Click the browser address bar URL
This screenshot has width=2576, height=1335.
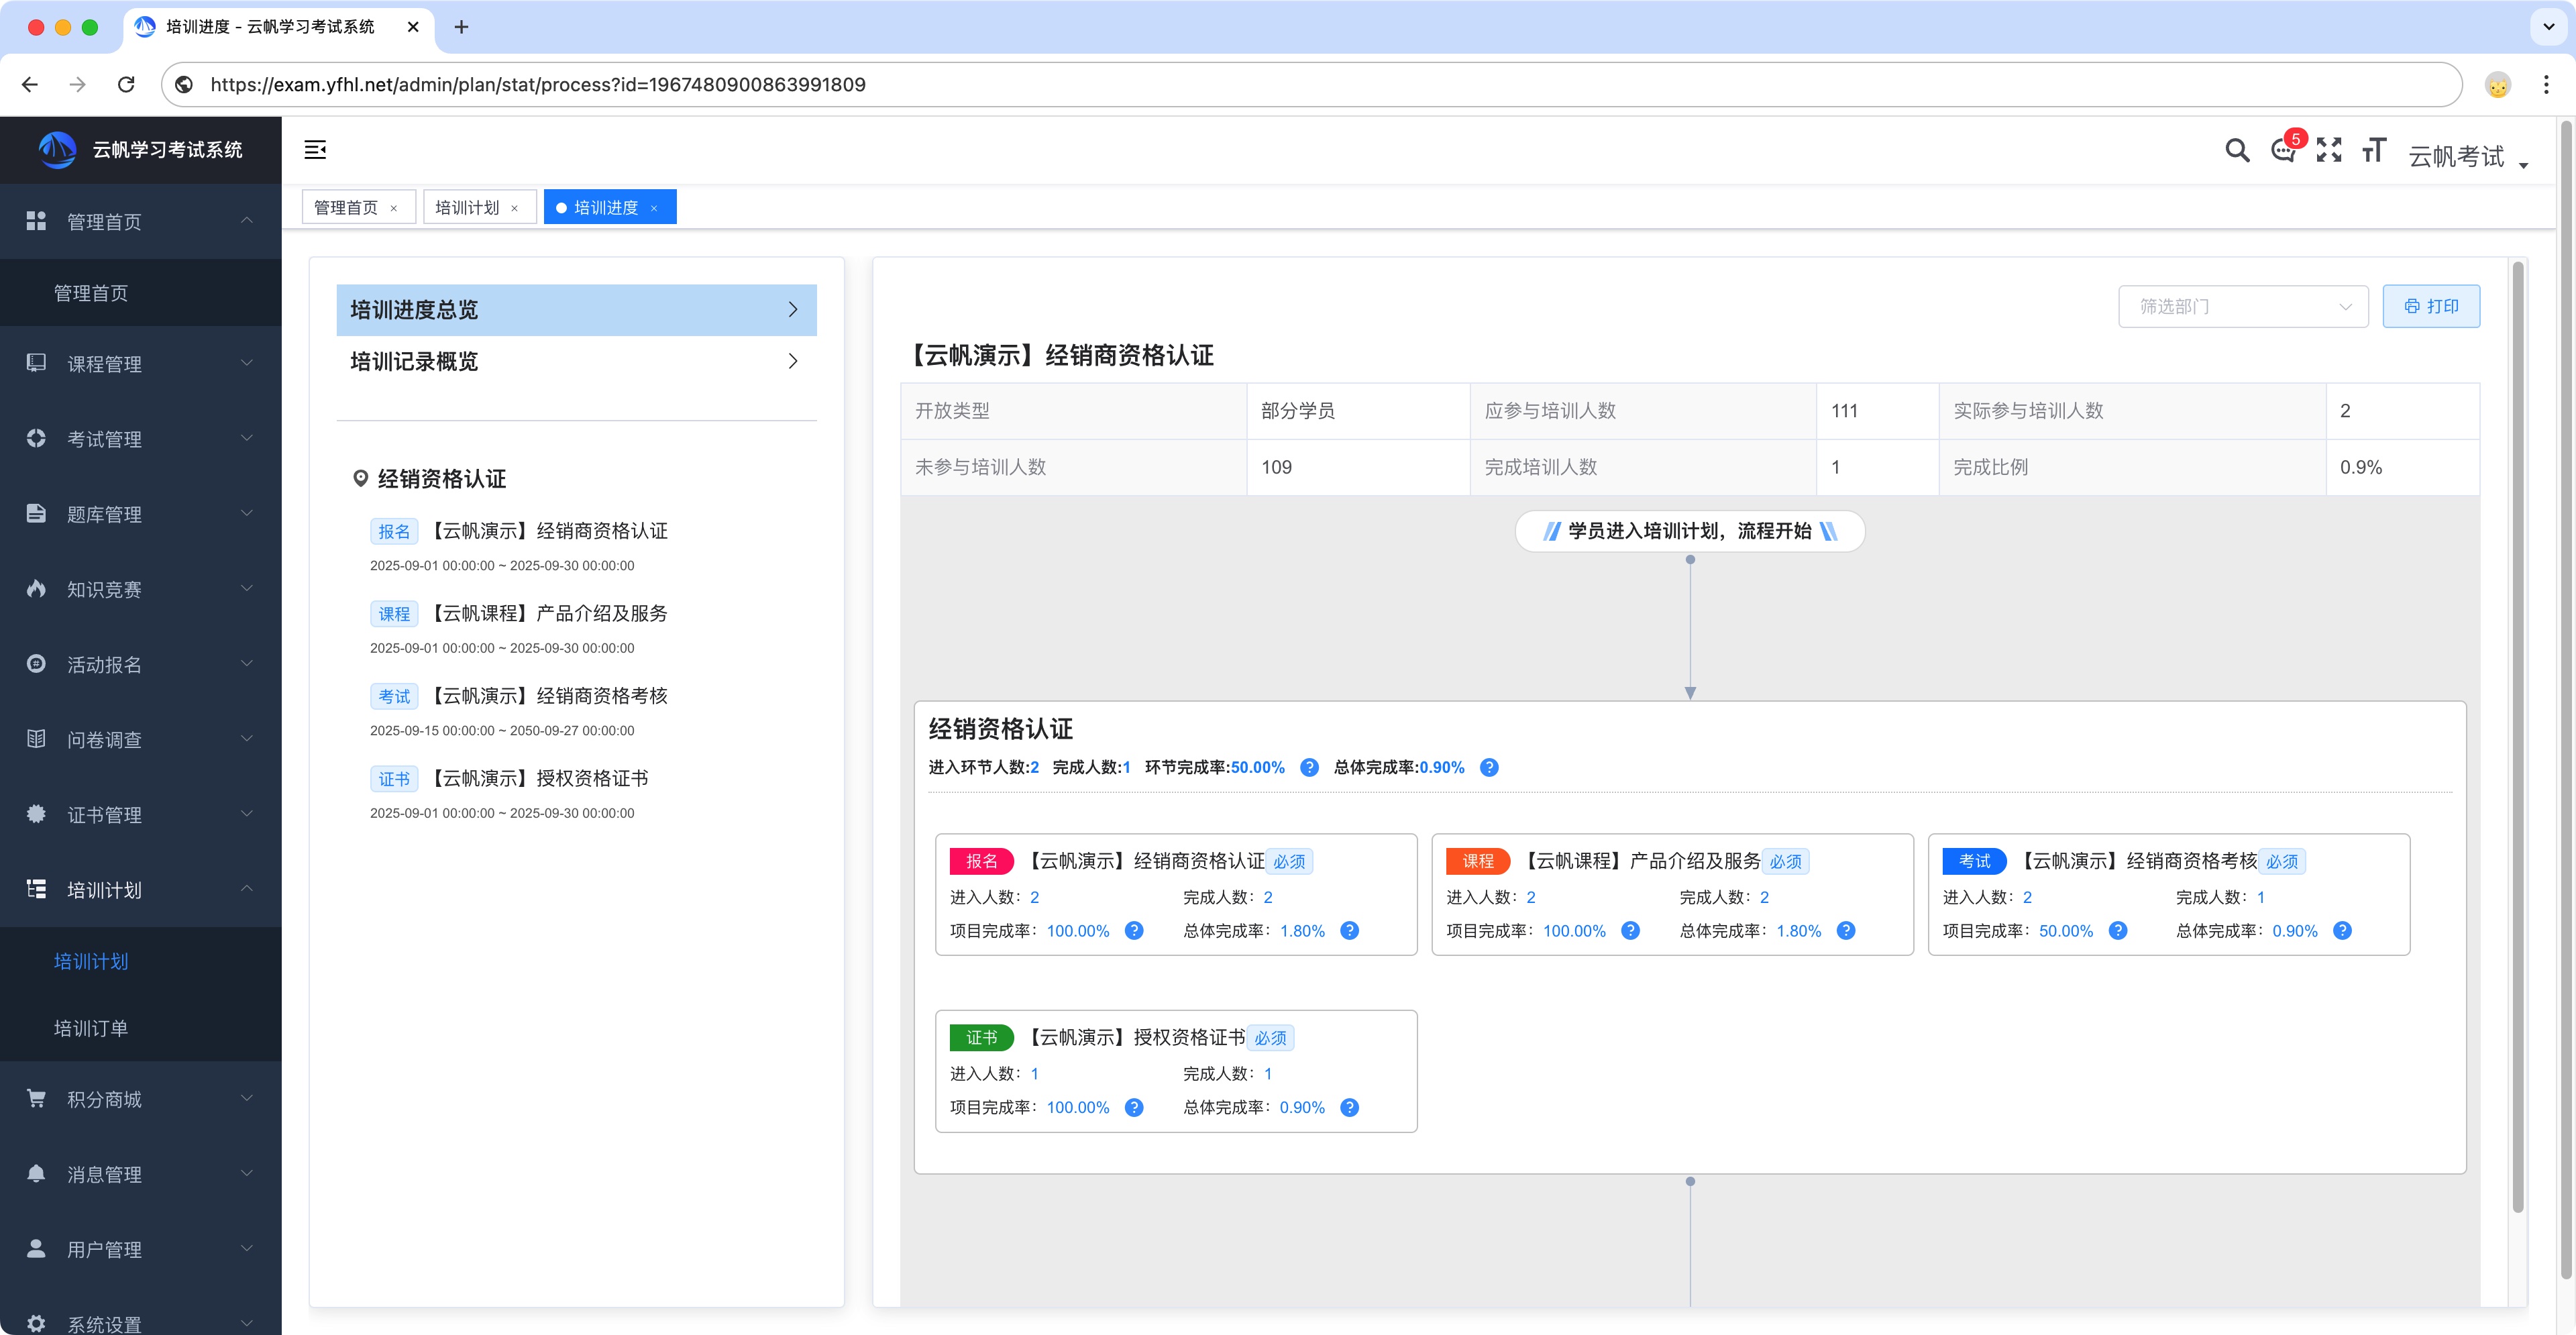pyautogui.click(x=538, y=85)
